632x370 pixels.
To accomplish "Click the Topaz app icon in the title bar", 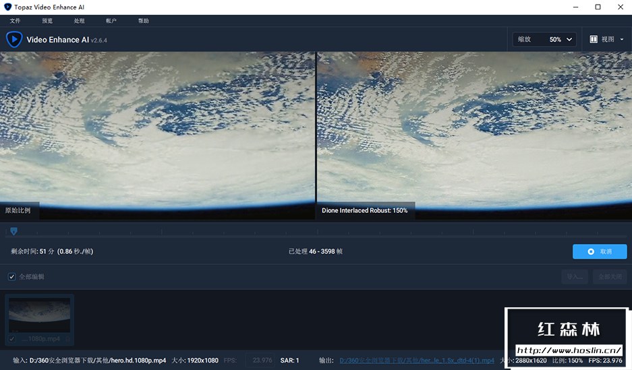I will click(x=7, y=7).
